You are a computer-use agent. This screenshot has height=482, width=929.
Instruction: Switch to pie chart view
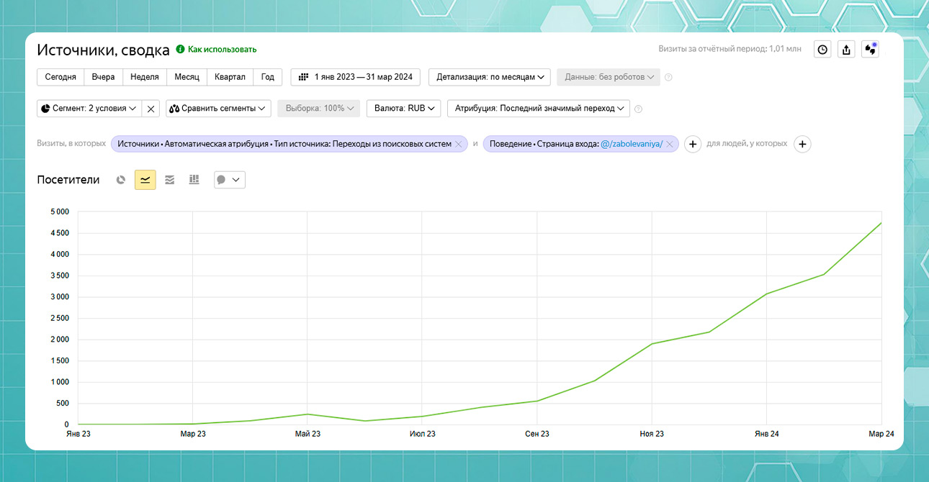click(121, 180)
